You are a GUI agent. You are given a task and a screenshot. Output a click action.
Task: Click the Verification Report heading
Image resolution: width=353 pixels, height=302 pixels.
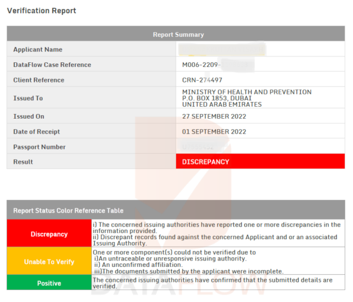coord(42,11)
